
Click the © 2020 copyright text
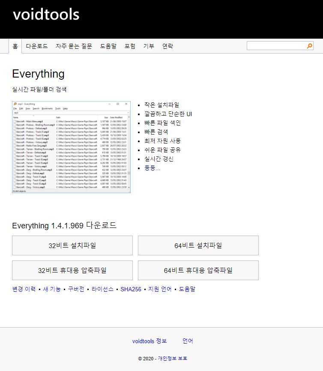[146, 359]
